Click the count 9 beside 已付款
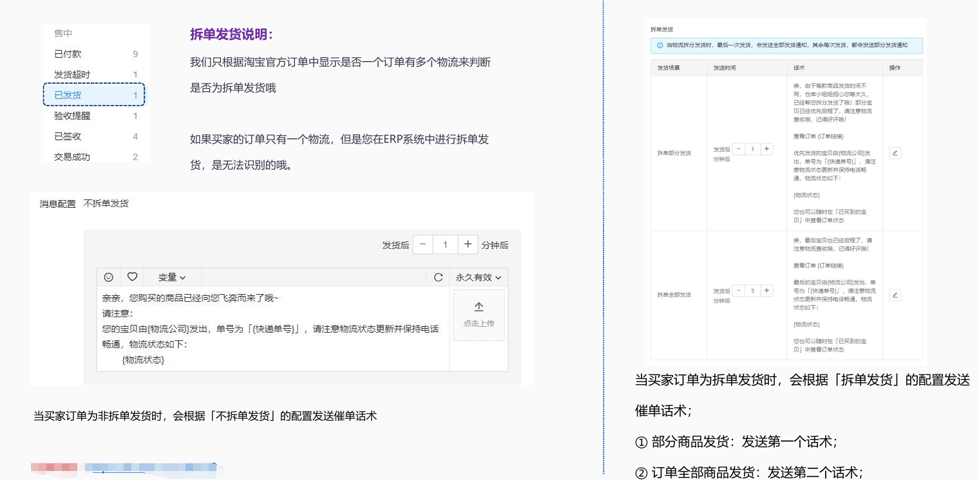 point(135,54)
